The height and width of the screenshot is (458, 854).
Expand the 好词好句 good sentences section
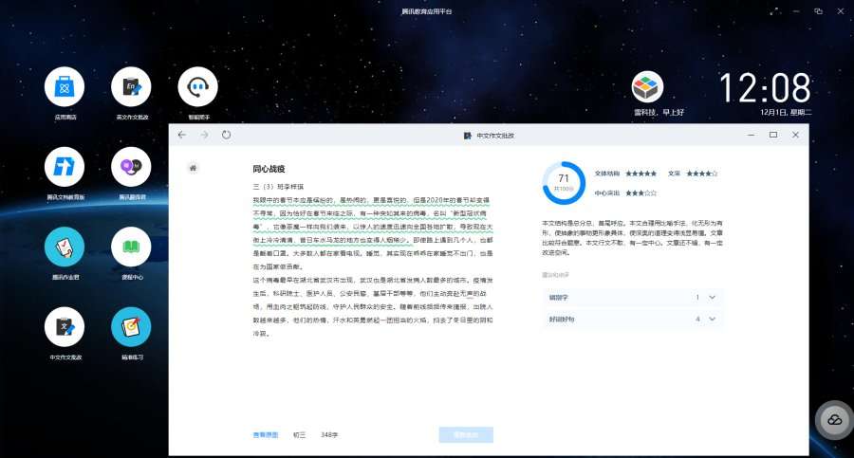pyautogui.click(x=712, y=320)
